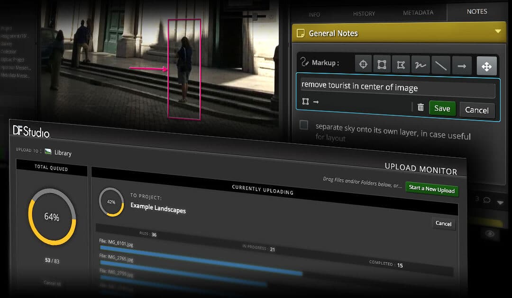Click the 64% total queued progress ring

(52, 217)
